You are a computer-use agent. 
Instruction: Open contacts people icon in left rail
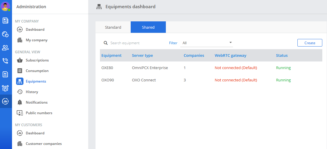[x=5, y=48]
